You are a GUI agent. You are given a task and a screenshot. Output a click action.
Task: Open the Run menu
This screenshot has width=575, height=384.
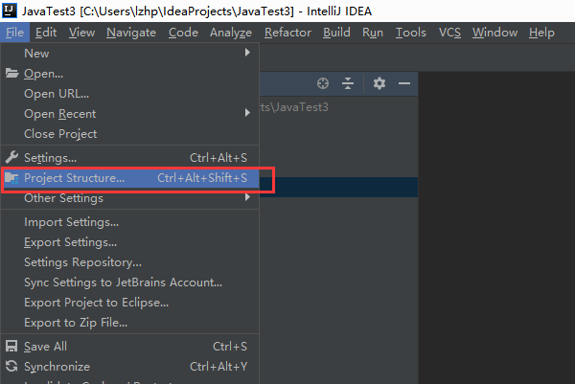pos(373,33)
